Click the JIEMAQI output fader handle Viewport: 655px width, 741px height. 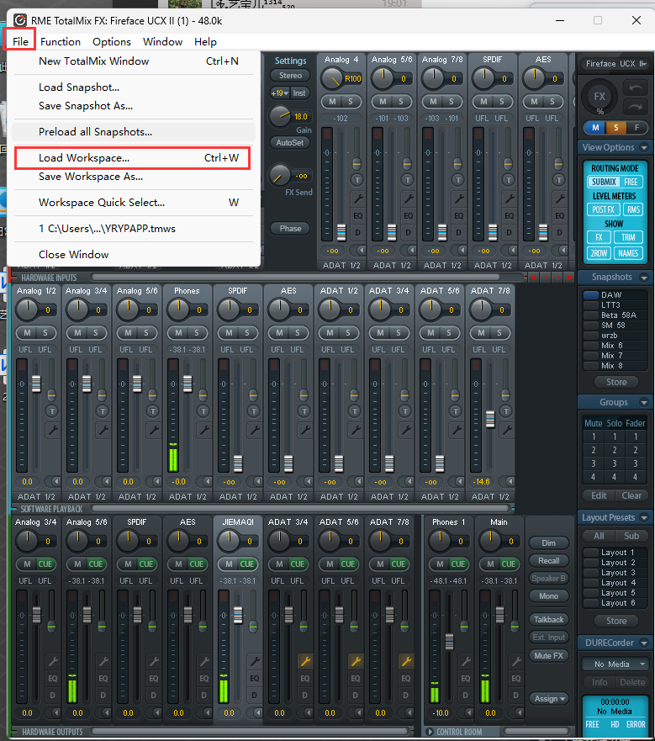(x=238, y=615)
